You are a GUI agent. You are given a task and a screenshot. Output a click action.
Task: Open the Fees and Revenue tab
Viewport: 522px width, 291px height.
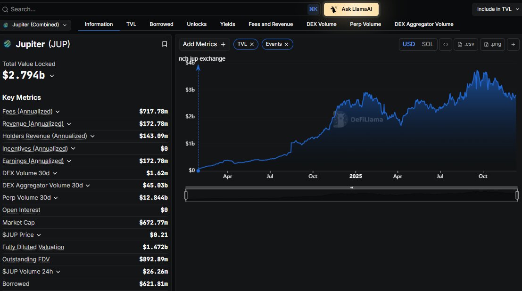tap(270, 24)
